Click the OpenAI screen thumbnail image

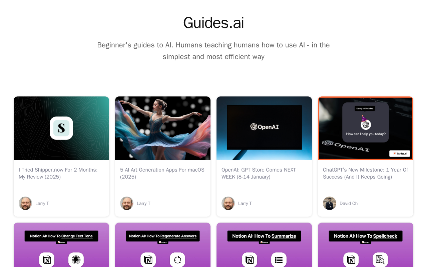[x=264, y=128]
